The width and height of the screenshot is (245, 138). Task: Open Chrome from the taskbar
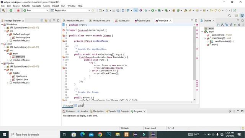[100, 135]
